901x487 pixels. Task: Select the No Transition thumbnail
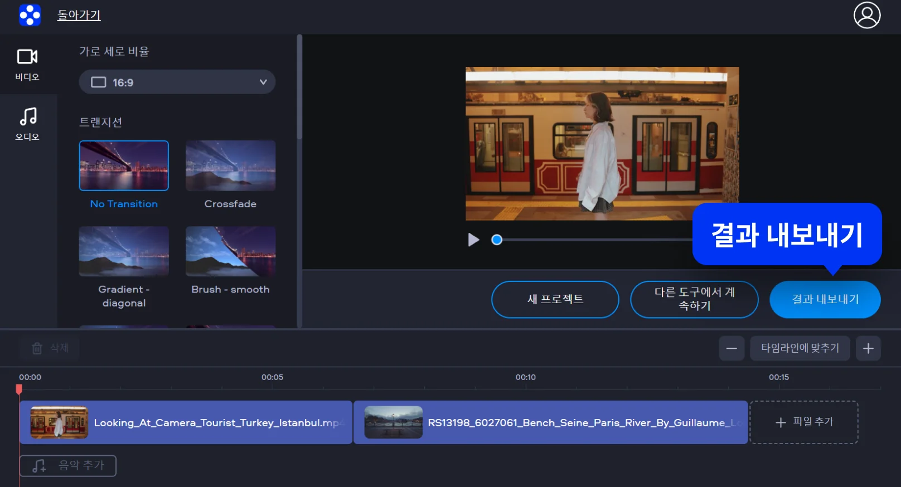click(124, 166)
